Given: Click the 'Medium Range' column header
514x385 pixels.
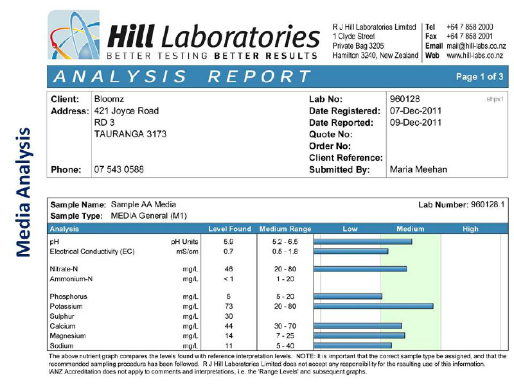Looking at the screenshot, I should 285,229.
